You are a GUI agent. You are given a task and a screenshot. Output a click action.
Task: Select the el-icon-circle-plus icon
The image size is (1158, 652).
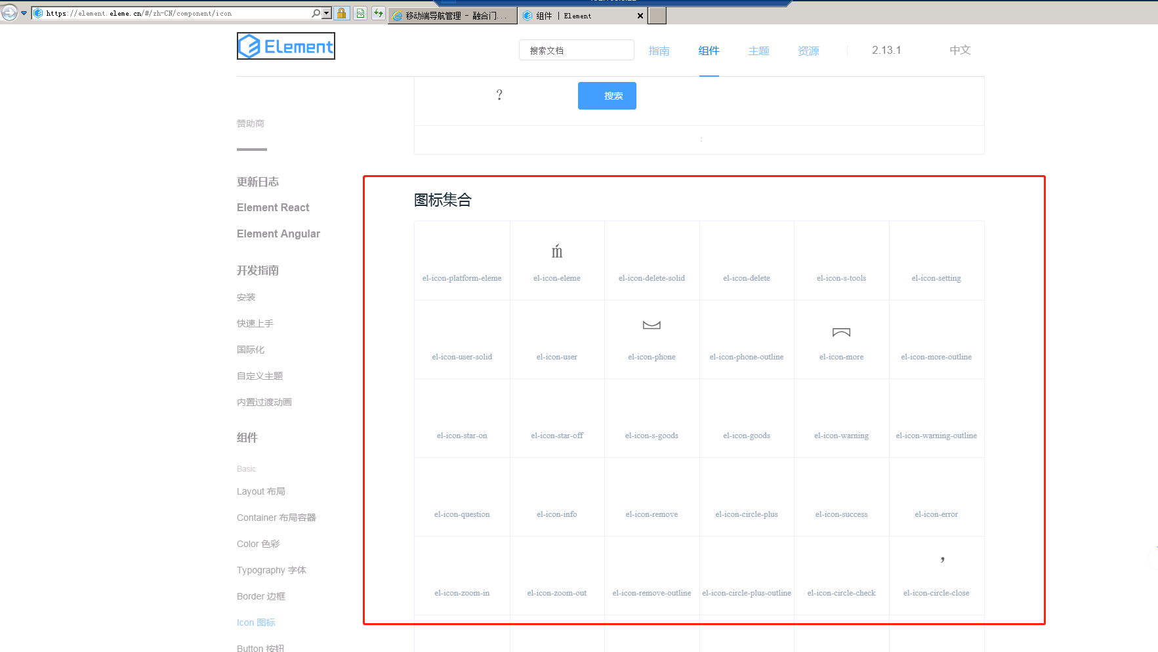pyautogui.click(x=747, y=497)
